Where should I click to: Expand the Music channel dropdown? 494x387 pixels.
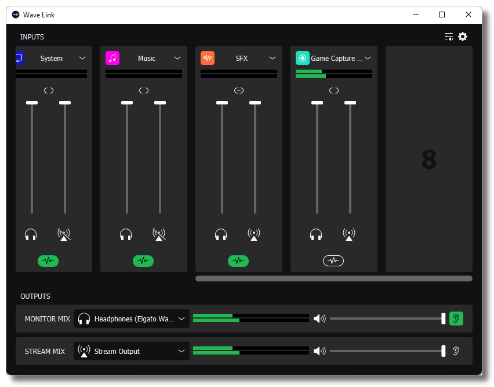coord(177,58)
